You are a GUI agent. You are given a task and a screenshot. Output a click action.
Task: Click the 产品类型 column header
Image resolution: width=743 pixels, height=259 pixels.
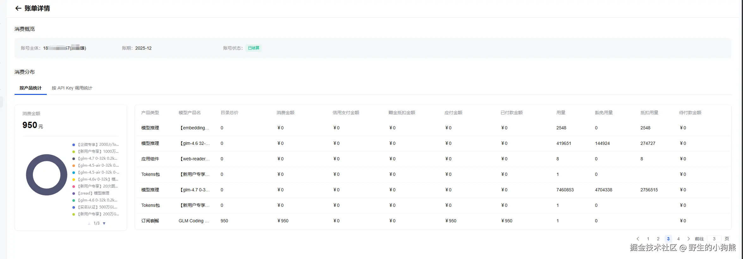(150, 113)
